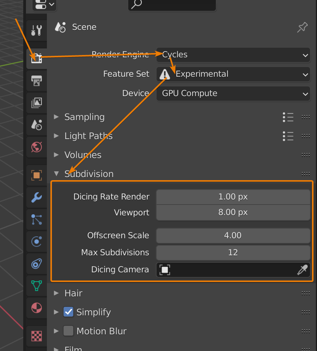Switch to the Object Properties tab
The image size is (317, 351).
36,175
